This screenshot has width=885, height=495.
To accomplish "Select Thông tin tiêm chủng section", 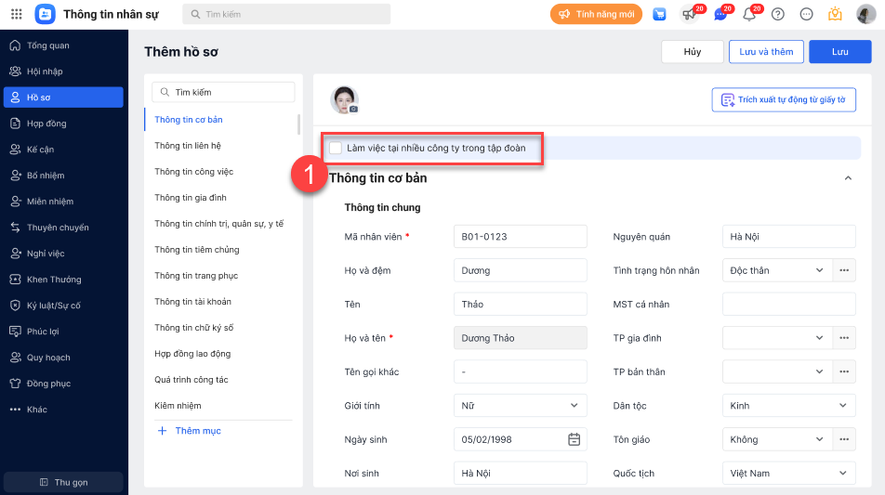I will pyautogui.click(x=197, y=249).
